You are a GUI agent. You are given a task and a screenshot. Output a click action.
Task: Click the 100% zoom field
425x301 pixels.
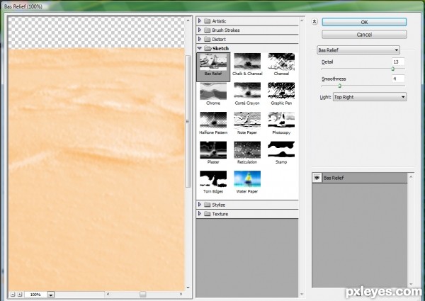tap(35, 295)
